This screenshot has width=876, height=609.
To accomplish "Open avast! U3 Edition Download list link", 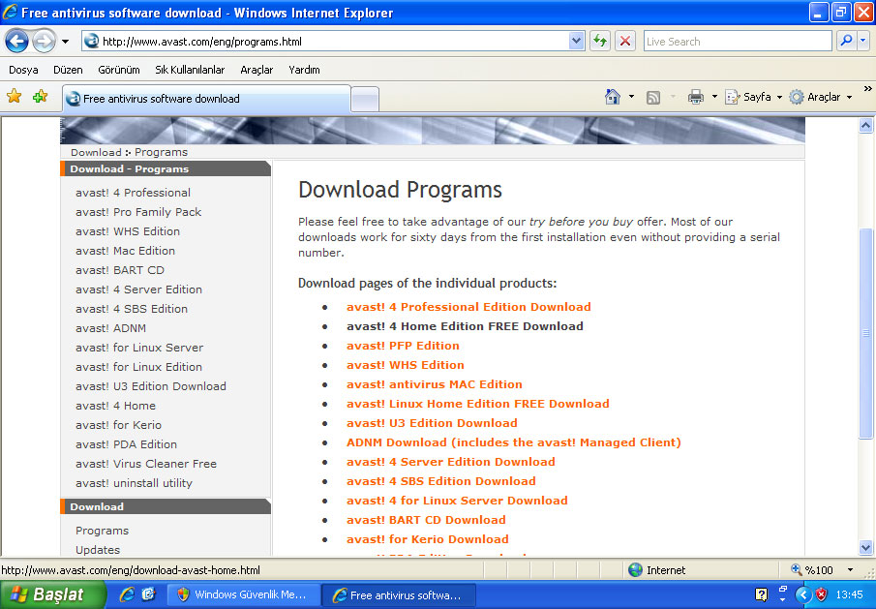I will 432,423.
